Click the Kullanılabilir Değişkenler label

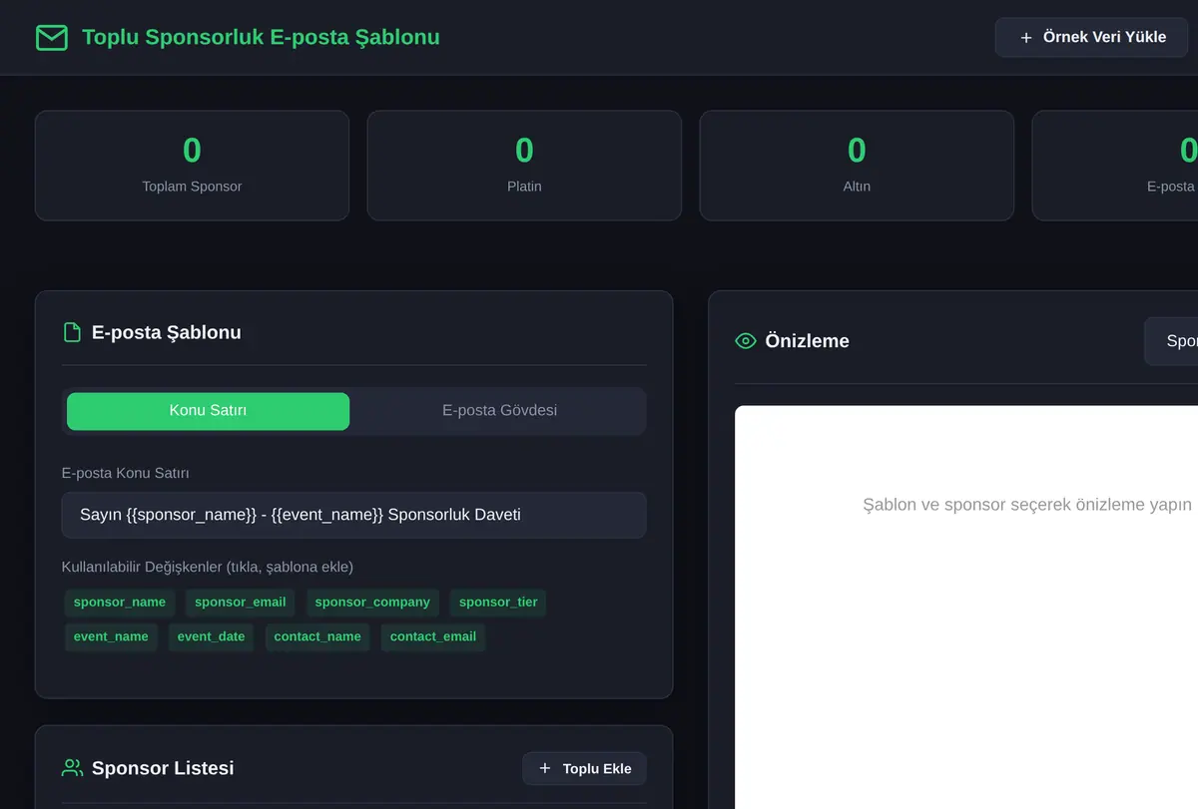[x=208, y=568]
